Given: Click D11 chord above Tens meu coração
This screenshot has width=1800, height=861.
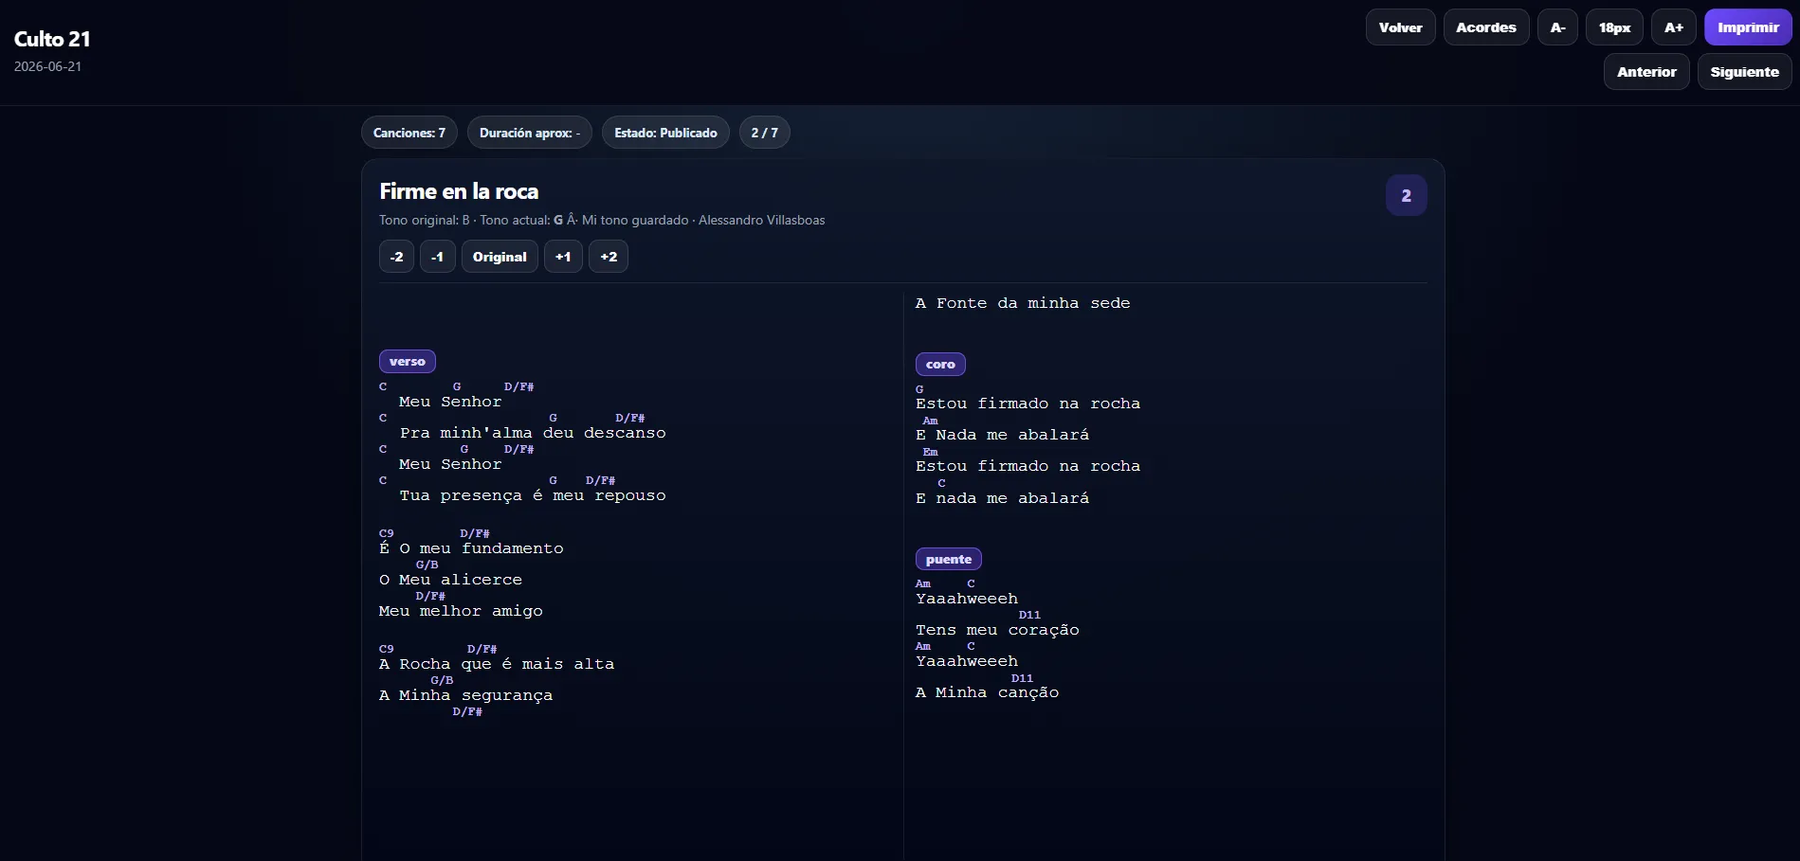Looking at the screenshot, I should pyautogui.click(x=1029, y=615).
